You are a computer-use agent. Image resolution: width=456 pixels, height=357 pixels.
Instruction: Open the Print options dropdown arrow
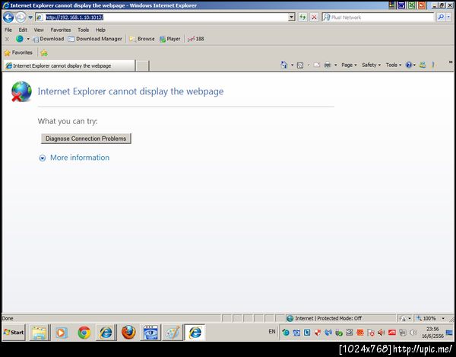(336, 65)
